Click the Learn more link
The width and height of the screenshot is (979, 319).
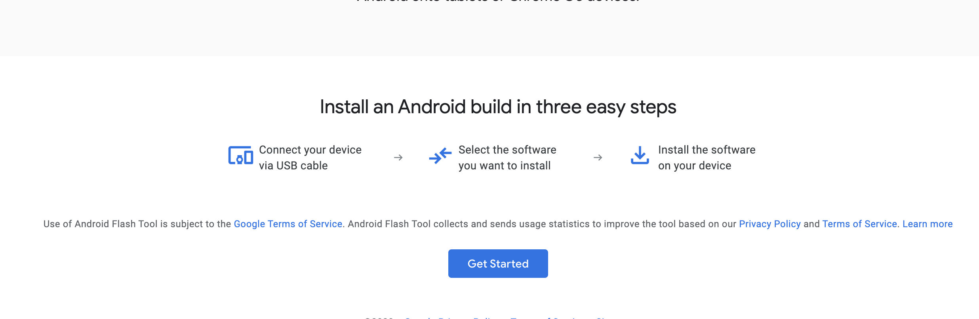(x=927, y=224)
